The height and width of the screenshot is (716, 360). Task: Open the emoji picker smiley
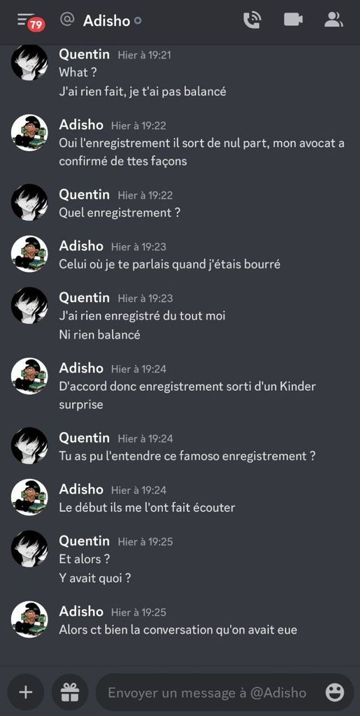(334, 692)
